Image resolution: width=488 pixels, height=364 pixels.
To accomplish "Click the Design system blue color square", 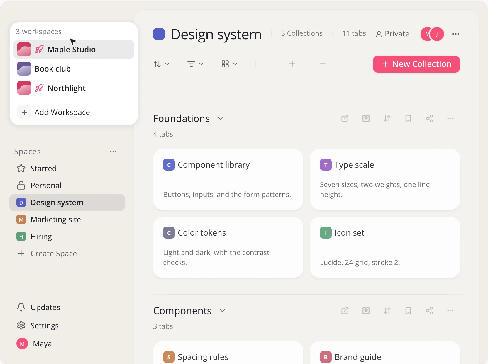I will point(159,34).
